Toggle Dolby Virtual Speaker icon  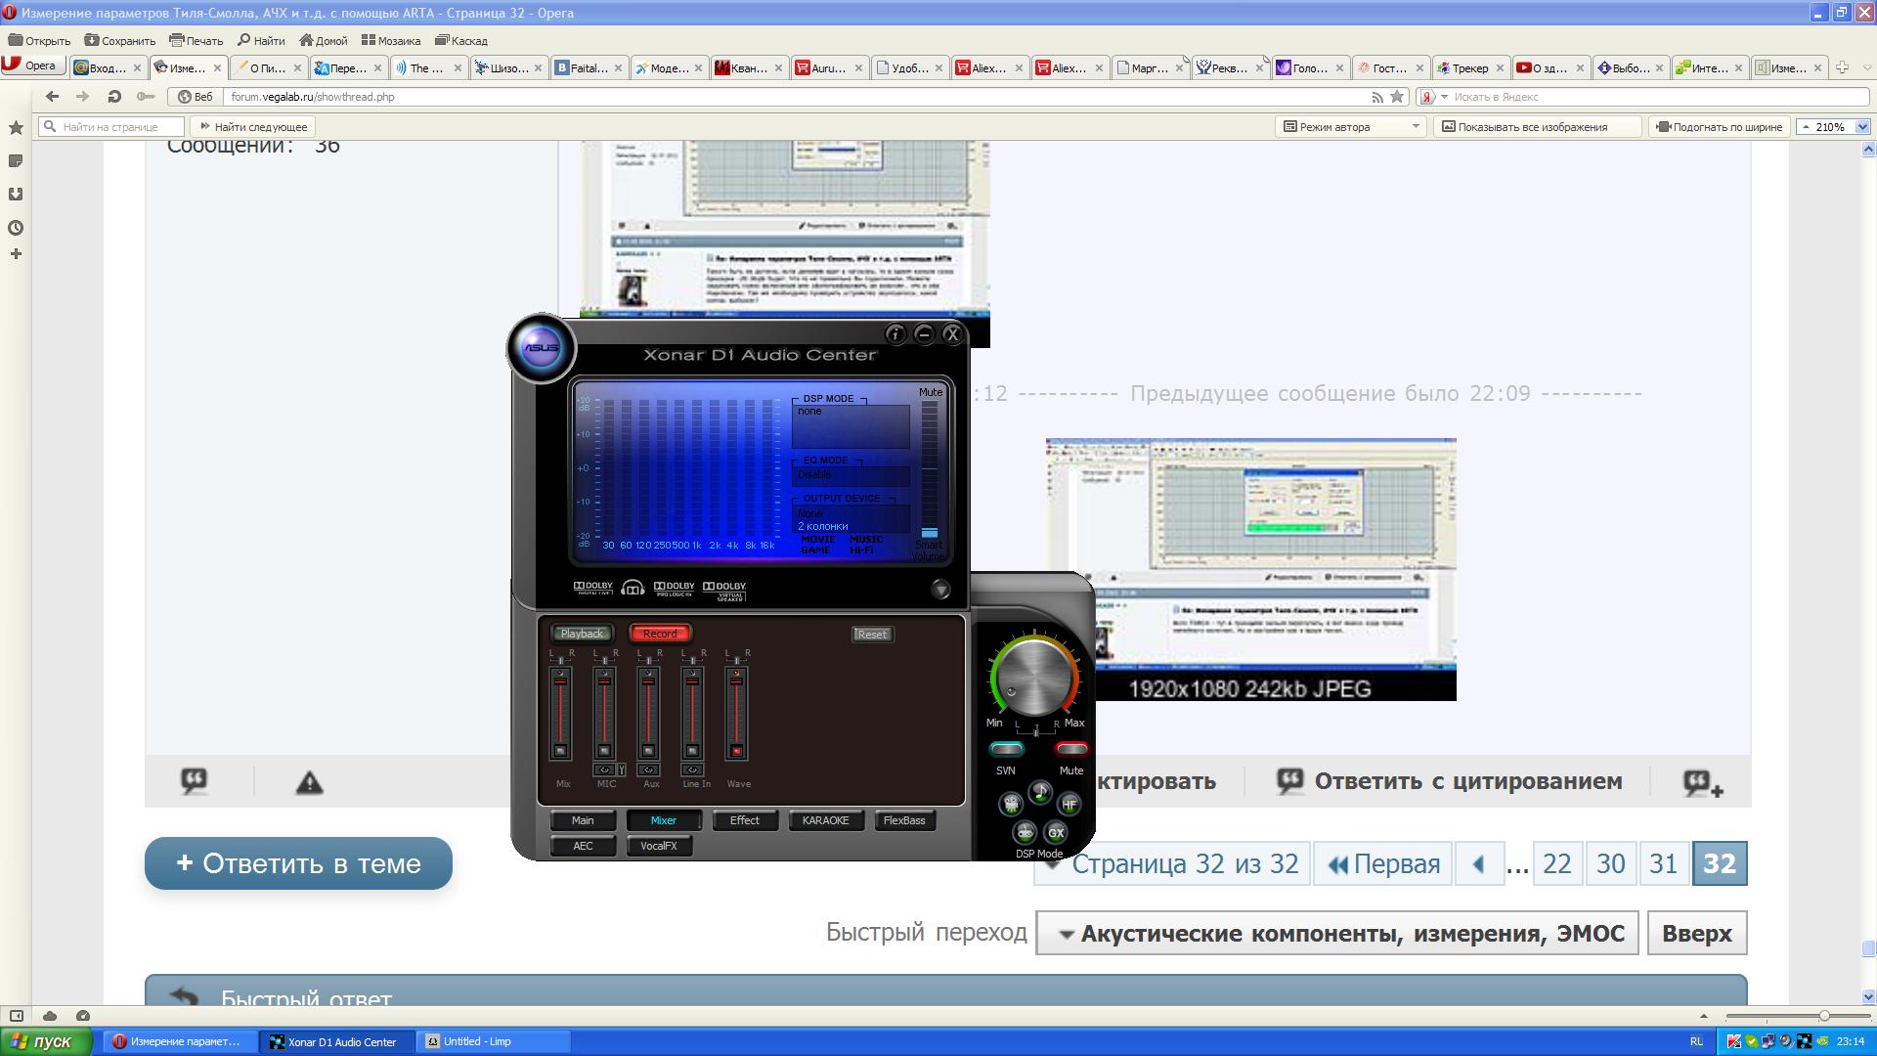pos(724,591)
